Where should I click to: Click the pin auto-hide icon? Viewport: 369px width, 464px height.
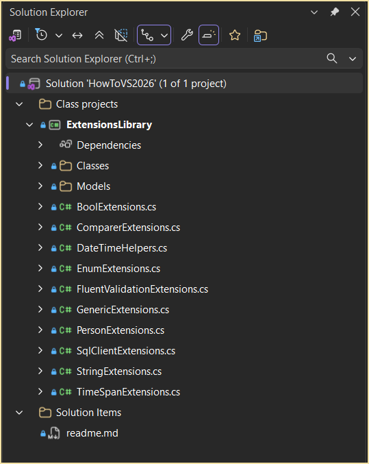(334, 12)
